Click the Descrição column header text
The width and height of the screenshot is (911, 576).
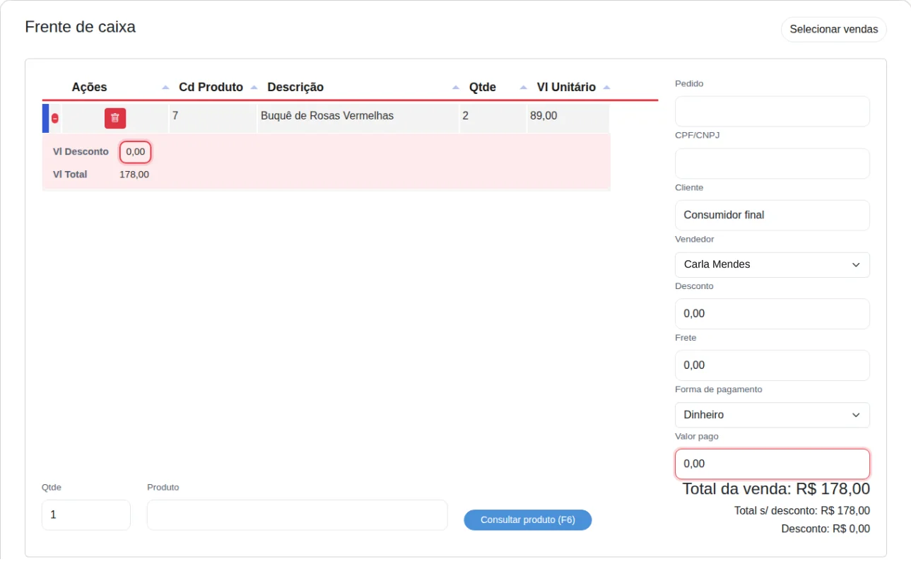click(295, 88)
